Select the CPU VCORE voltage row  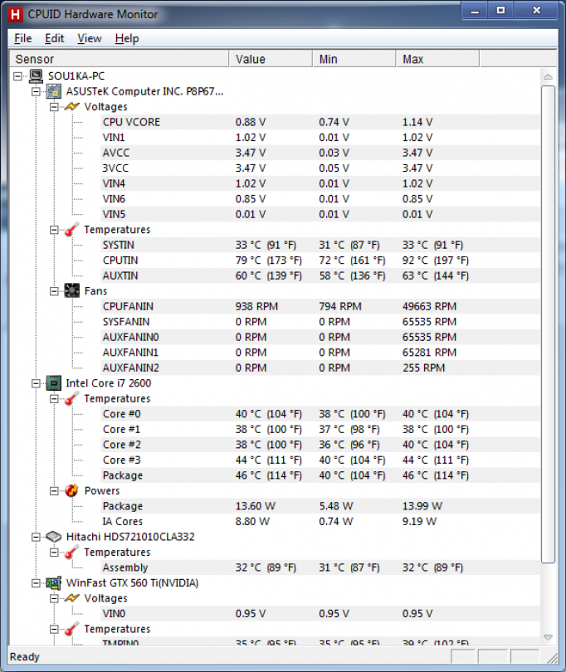click(131, 122)
